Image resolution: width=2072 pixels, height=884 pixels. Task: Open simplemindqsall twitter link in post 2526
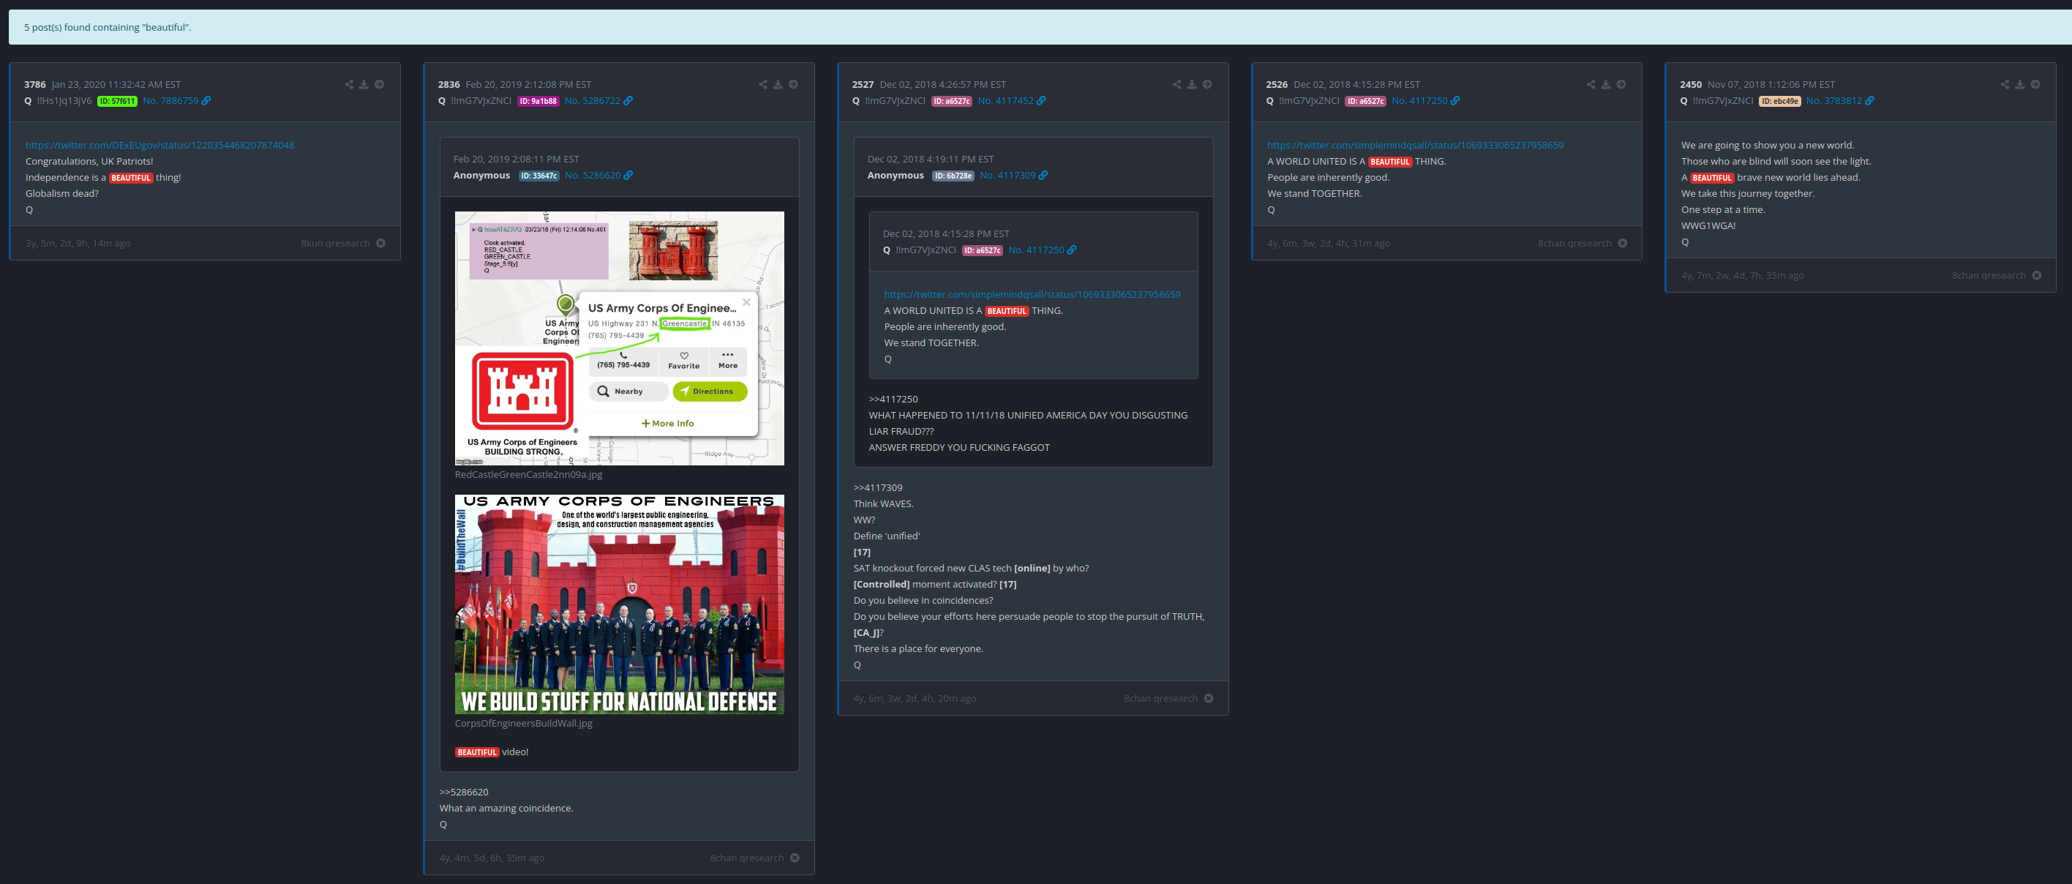tap(1415, 146)
